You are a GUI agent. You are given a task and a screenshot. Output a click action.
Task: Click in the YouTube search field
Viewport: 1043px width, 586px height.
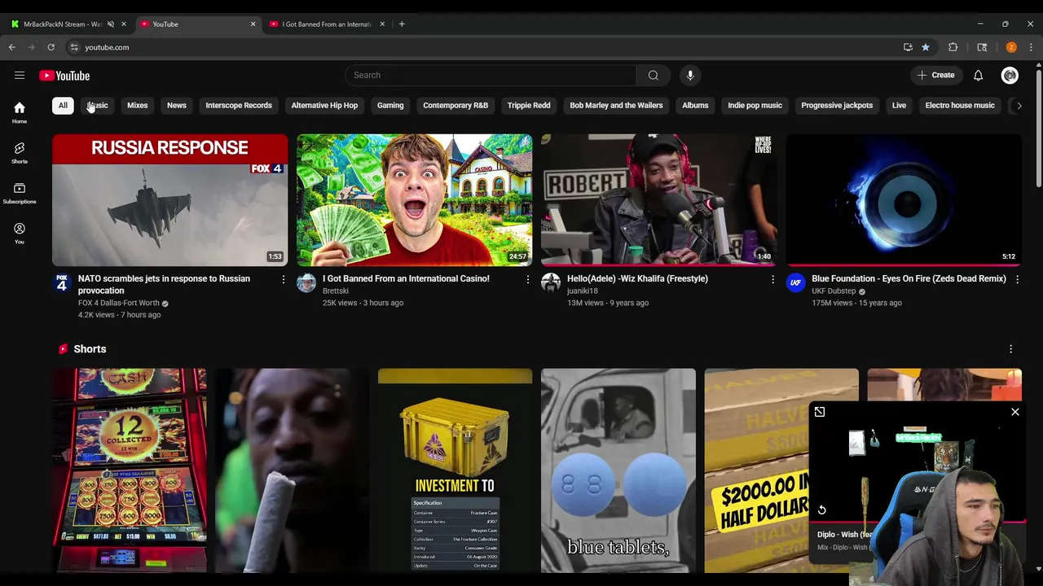(x=491, y=75)
